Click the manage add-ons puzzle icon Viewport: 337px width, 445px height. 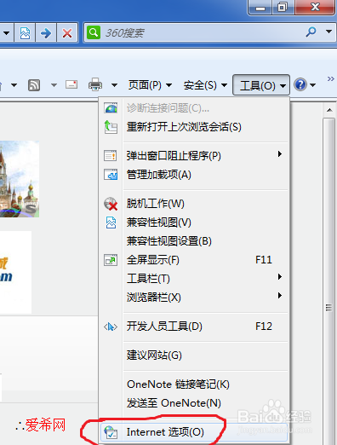coord(111,175)
